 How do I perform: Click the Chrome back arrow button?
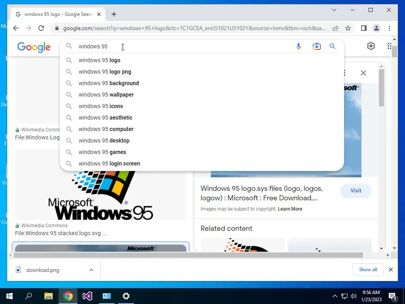[x=16, y=28]
